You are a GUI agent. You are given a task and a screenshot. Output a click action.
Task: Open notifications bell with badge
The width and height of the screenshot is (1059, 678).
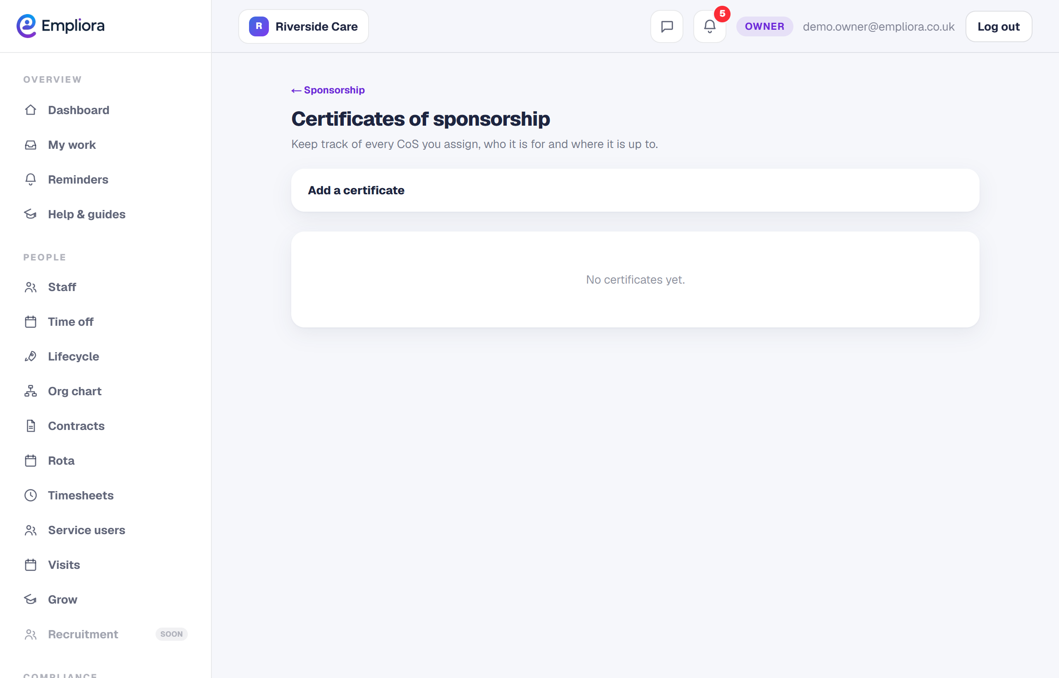[x=710, y=26]
